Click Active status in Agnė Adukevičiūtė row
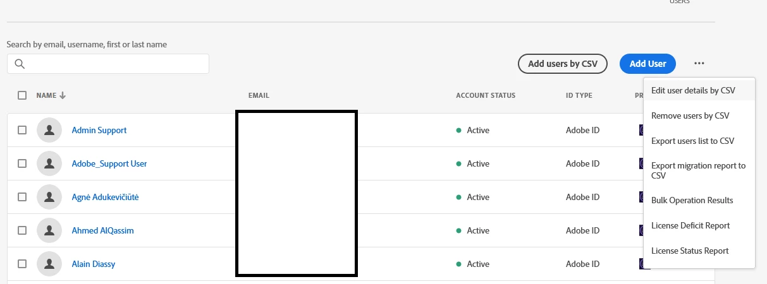The height and width of the screenshot is (284, 767). point(473,197)
